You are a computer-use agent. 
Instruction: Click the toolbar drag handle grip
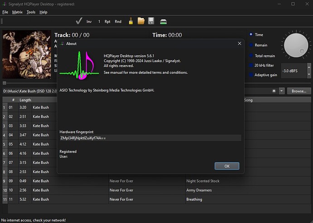point(2,21)
